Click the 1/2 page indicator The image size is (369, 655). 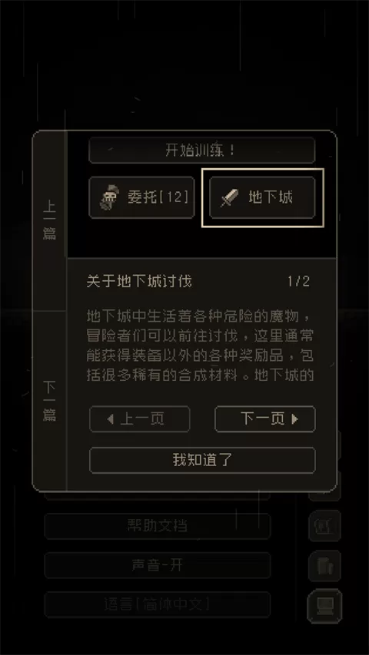[299, 282]
